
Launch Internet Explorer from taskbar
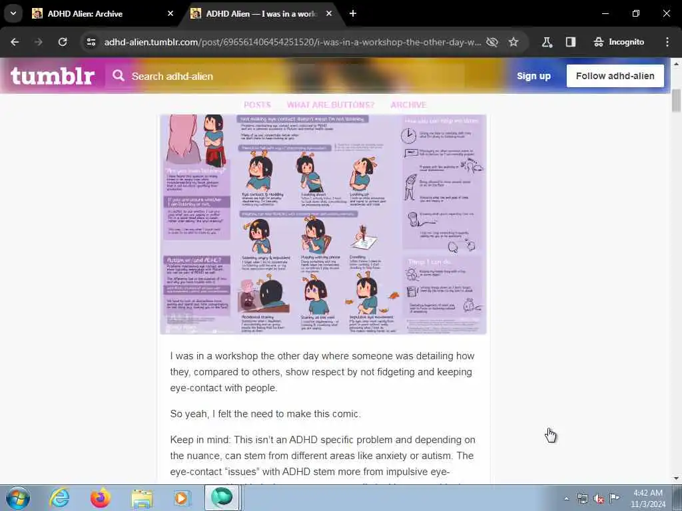point(59,498)
